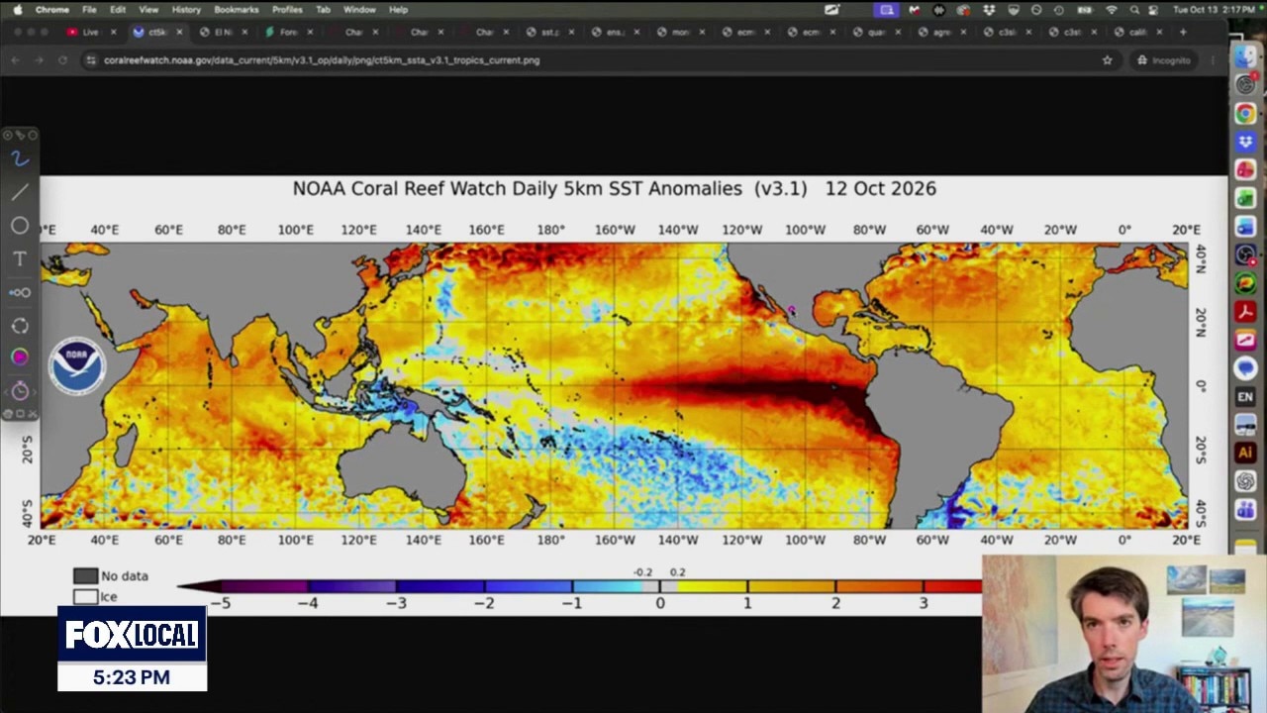Click the SST Anomalies map title text

coord(614,188)
